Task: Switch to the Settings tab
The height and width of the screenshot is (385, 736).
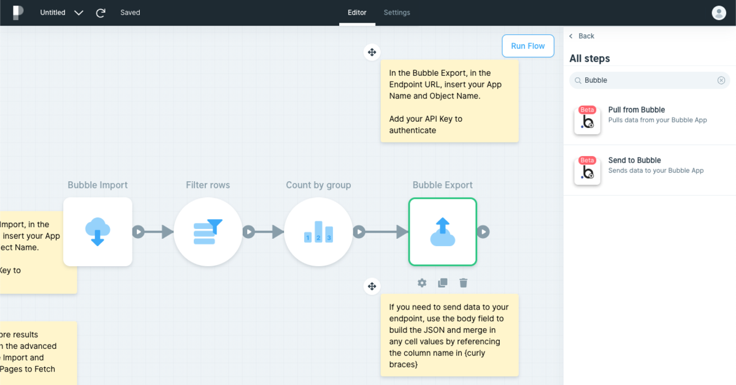Action: click(x=397, y=12)
